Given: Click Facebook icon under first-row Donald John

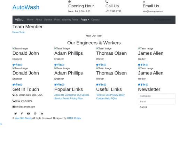Looking at the screenshot, I should [x=16, y=65].
